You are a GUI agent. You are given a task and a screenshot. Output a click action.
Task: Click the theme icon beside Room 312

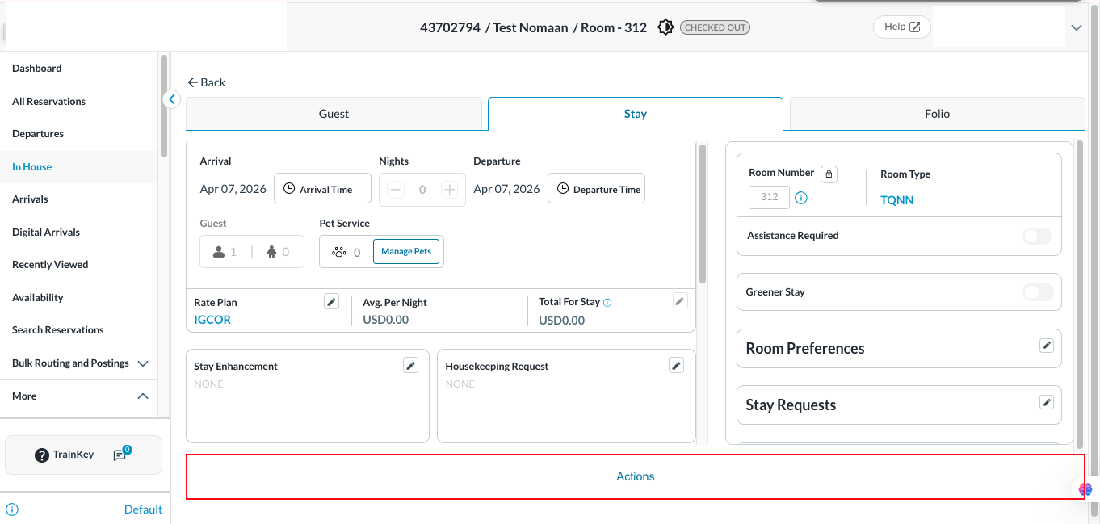(x=665, y=27)
